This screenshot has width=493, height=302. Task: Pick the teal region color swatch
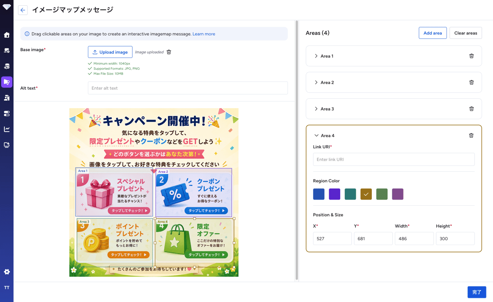pyautogui.click(x=350, y=194)
